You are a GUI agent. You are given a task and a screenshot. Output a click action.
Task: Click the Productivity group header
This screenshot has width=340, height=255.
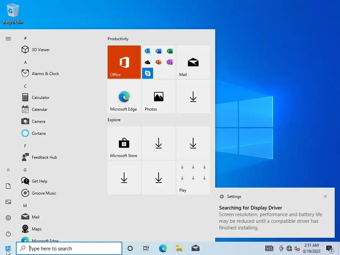118,39
